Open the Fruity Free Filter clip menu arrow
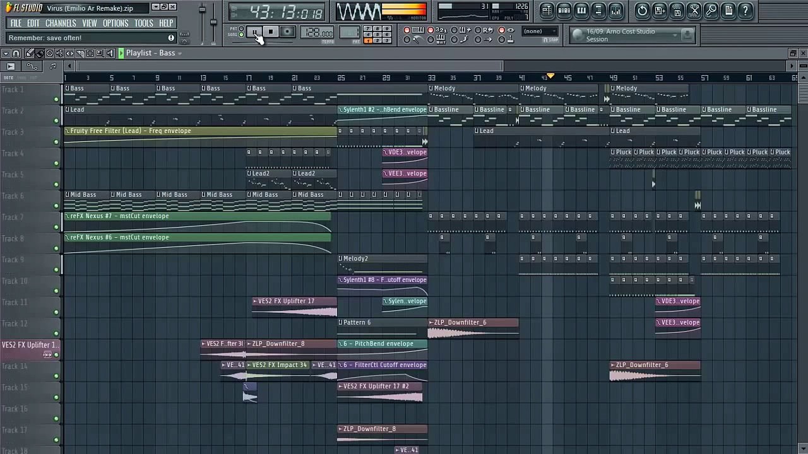808x454 pixels. 68,131
